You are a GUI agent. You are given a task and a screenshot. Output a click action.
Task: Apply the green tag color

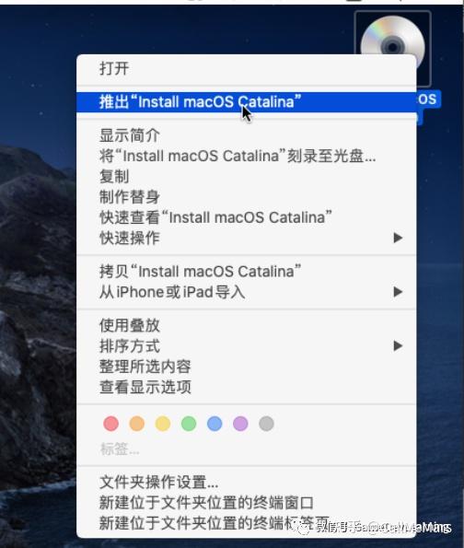pos(189,424)
